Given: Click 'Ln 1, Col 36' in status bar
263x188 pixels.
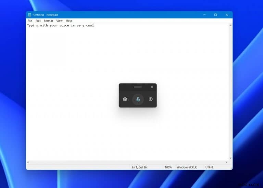Looking at the screenshot, I should pos(139,167).
